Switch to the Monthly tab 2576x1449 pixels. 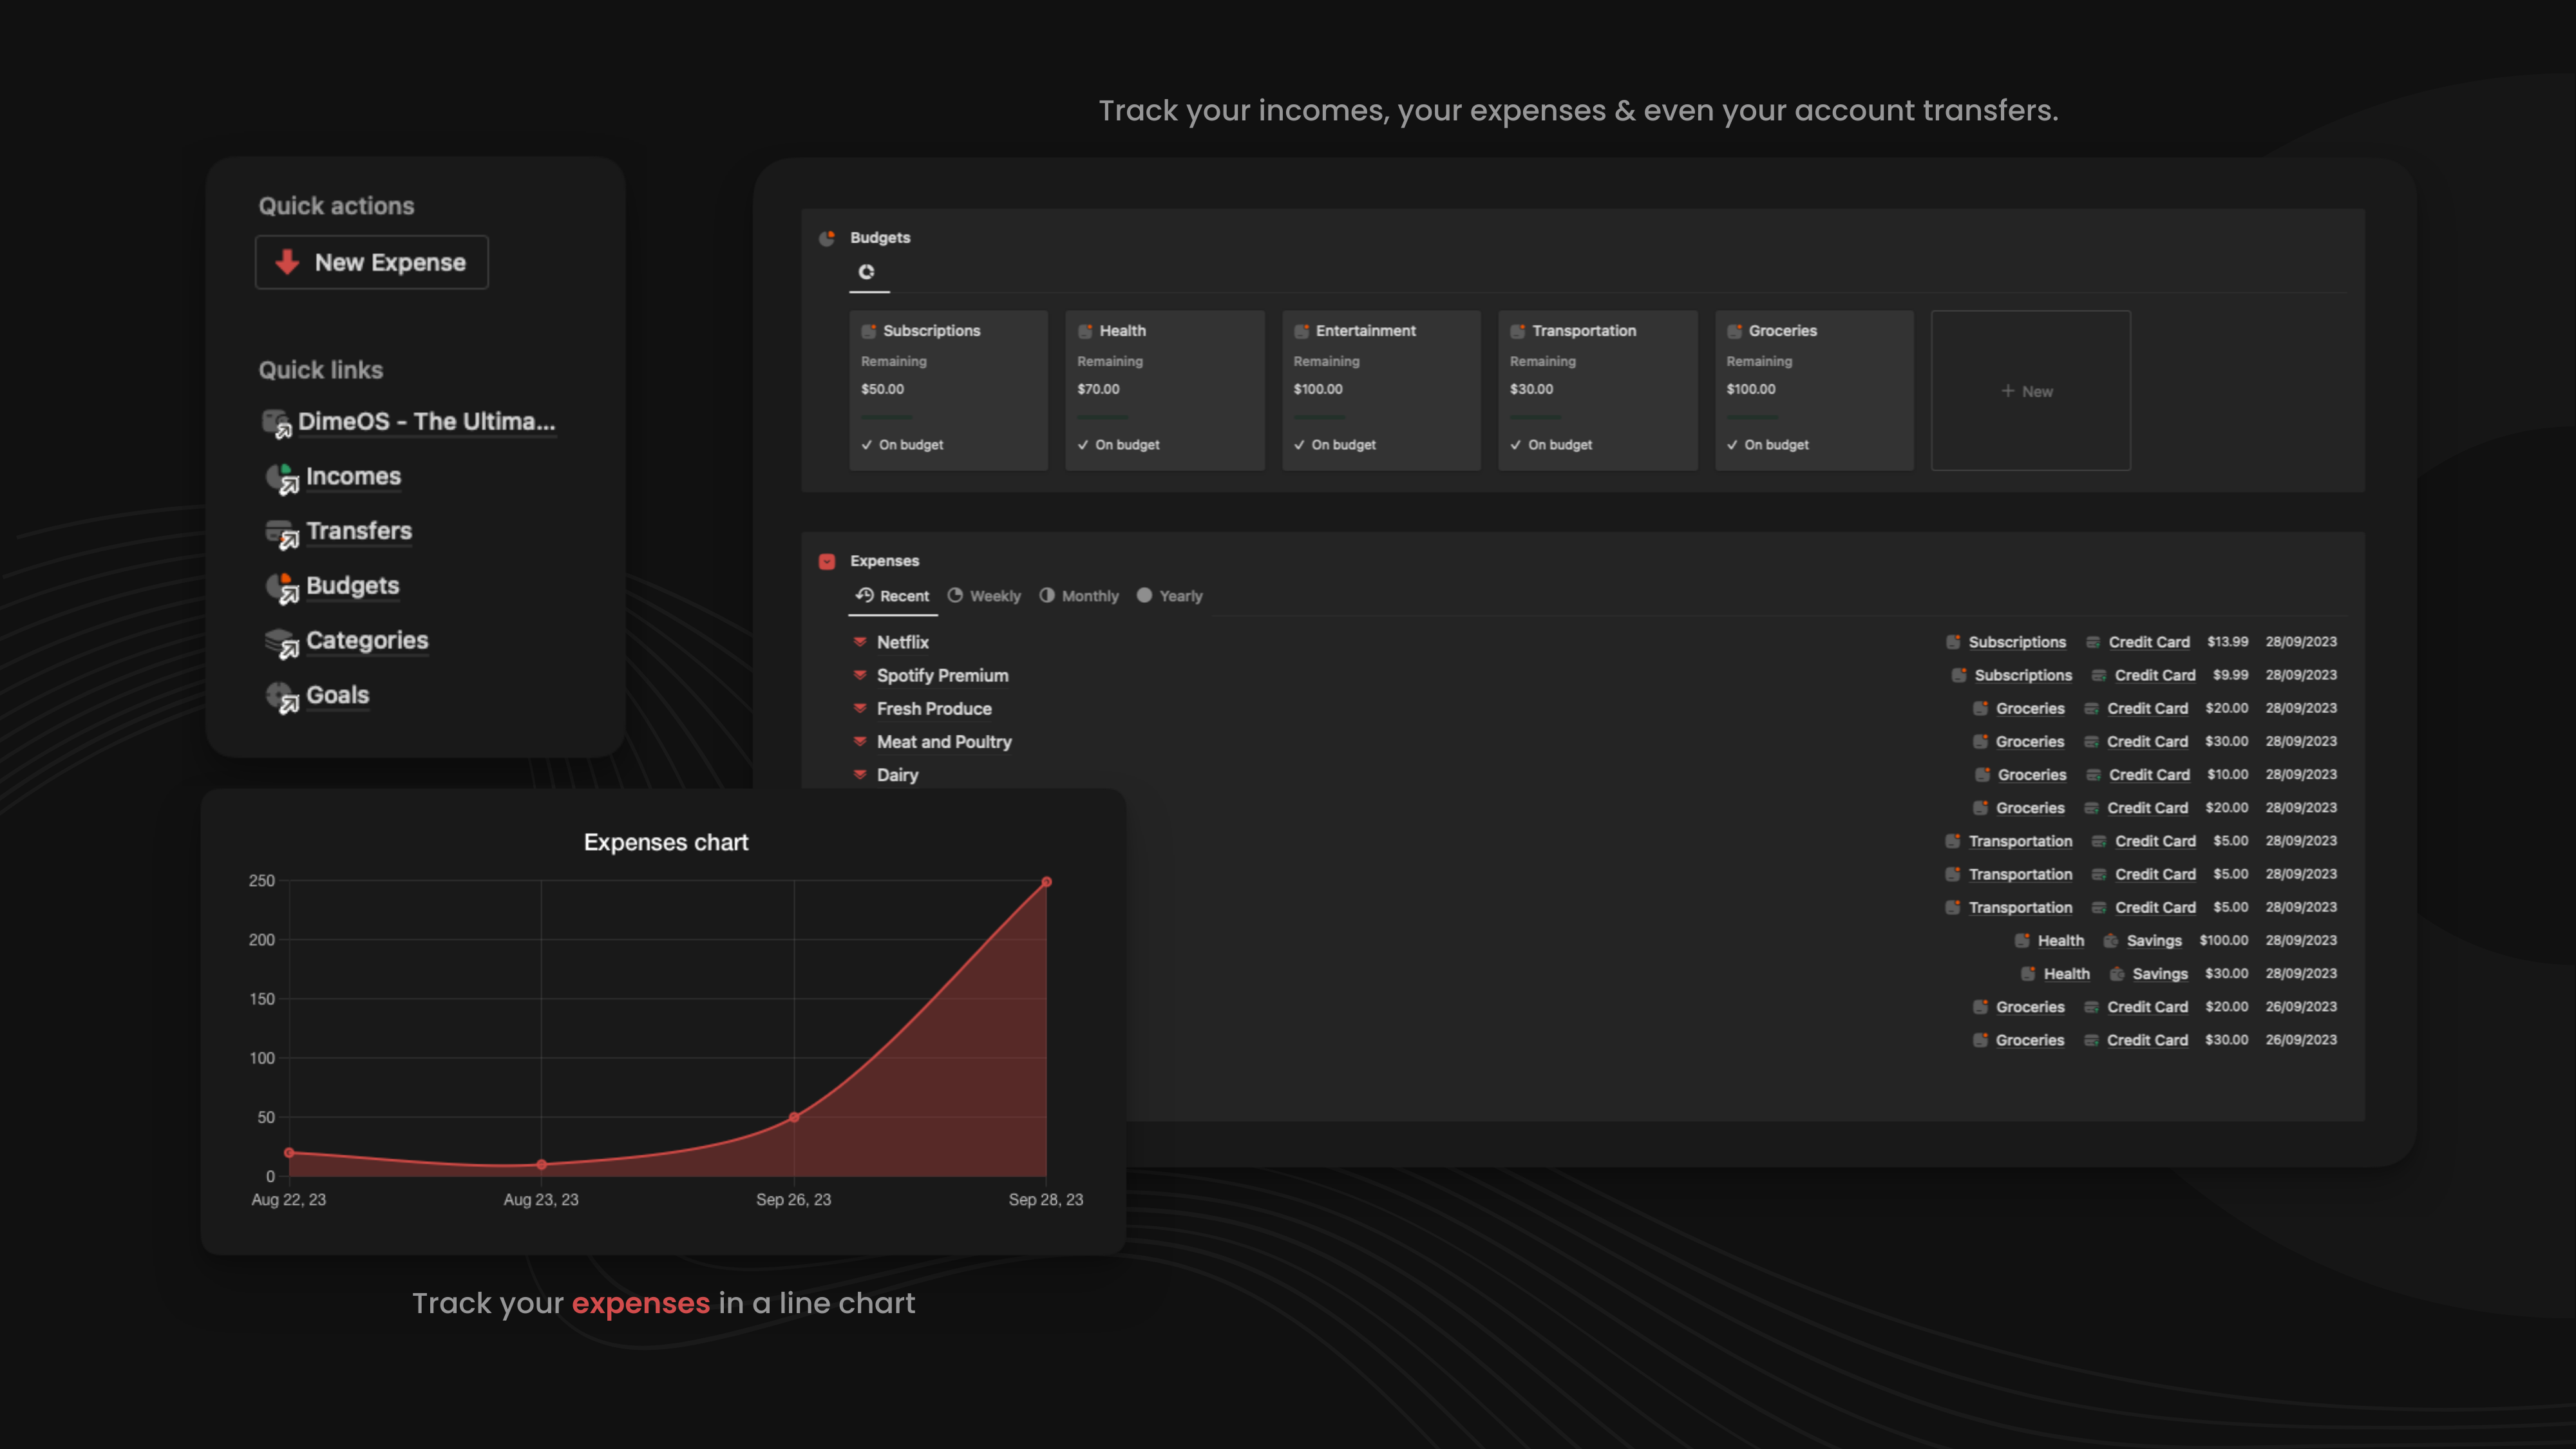click(x=1079, y=596)
